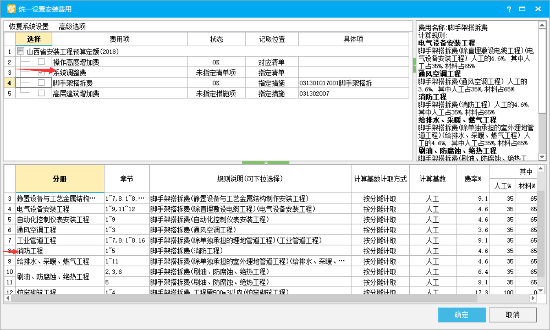Viewport: 550px width, 330px height.
Task: Click 指定清单 cell in 系统调整费 row
Action: coord(272,73)
